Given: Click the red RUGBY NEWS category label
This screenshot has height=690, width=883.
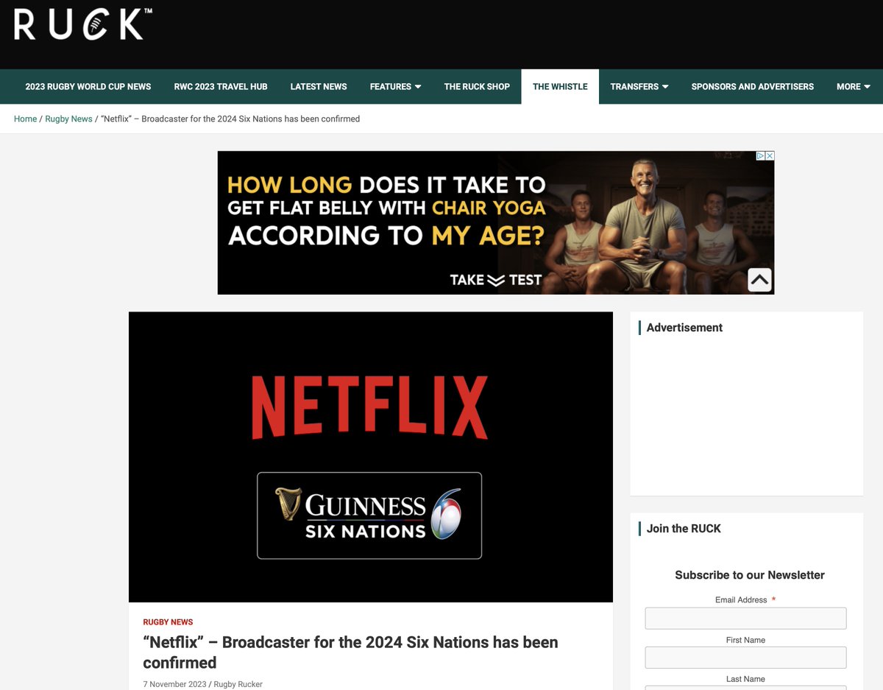Looking at the screenshot, I should click(x=168, y=622).
